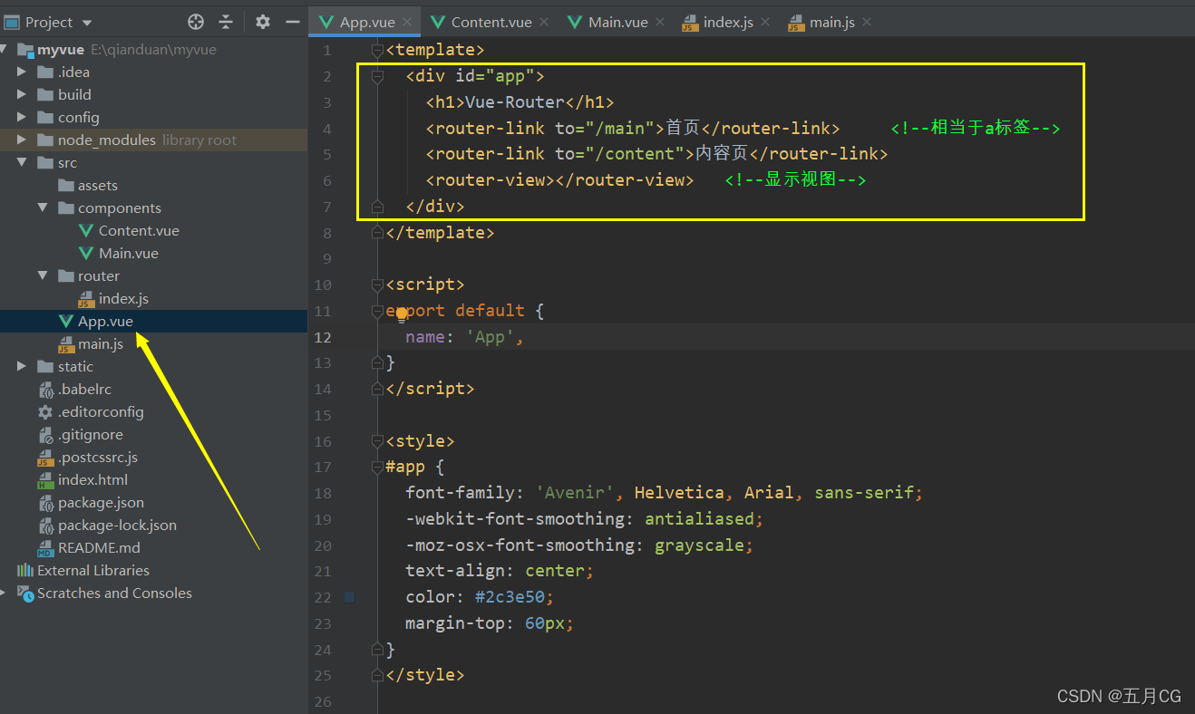Close the Main.vue tab
Screen dimensions: 1195x714
(659, 23)
